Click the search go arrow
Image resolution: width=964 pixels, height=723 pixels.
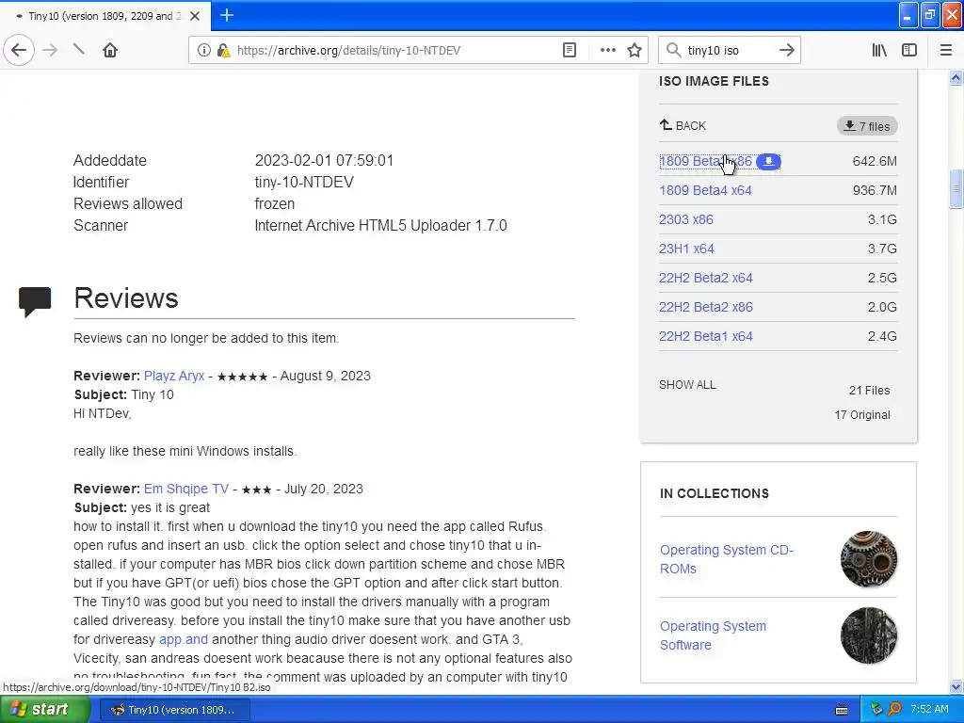tap(786, 50)
